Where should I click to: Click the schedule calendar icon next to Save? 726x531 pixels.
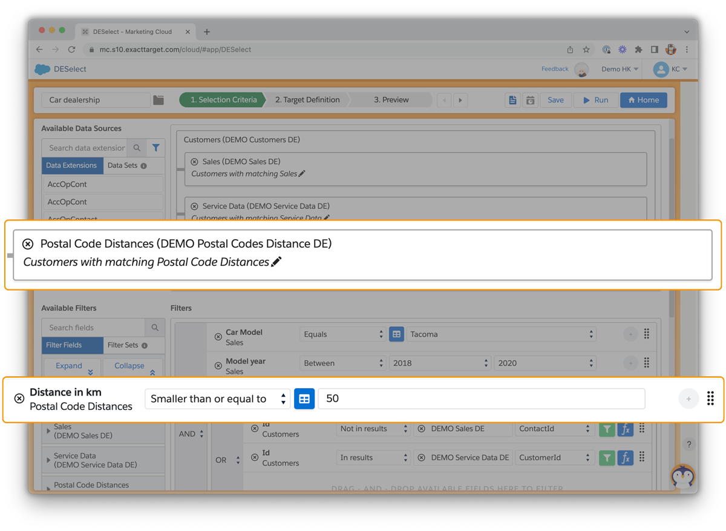(530, 100)
